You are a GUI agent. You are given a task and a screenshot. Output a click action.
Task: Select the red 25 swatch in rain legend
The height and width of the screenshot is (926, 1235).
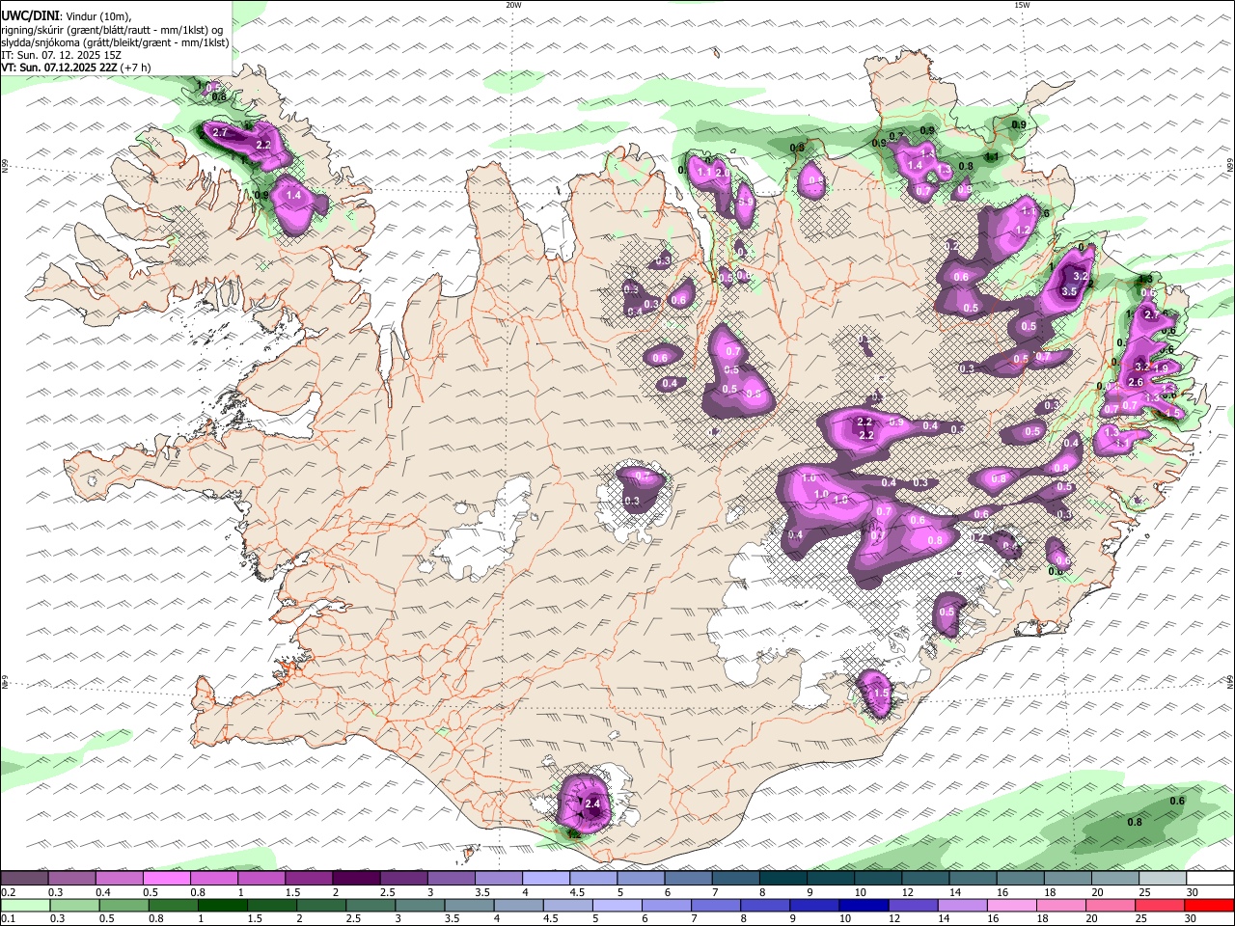click(1161, 905)
